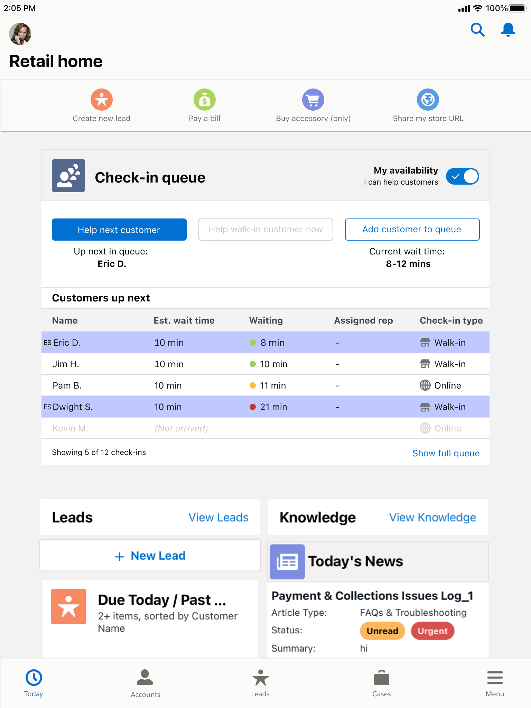This screenshot has width=531, height=708.
Task: Open Due Today / Past list title
Action: (162, 600)
